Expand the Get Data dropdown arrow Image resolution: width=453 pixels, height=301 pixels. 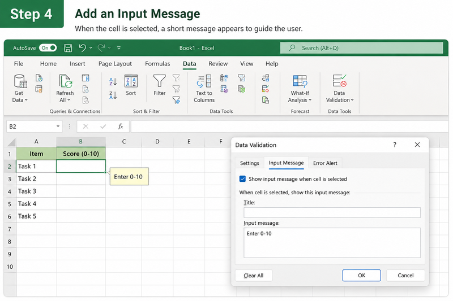(x=26, y=100)
